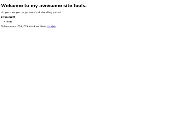Click the bullet point before 'meat'
Image resolution: width=170 pixels, height=128 pixels.
pyautogui.click(x=4, y=22)
